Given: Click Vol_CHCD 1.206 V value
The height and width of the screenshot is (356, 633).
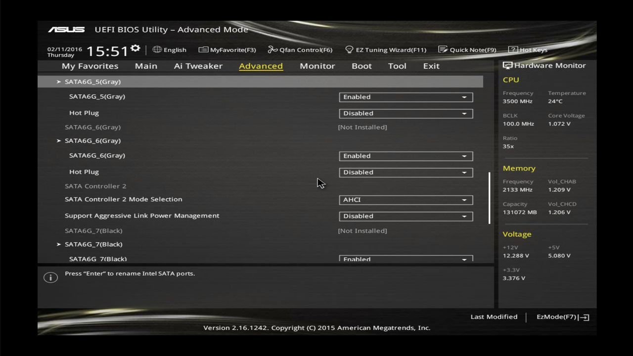Looking at the screenshot, I should (x=559, y=212).
